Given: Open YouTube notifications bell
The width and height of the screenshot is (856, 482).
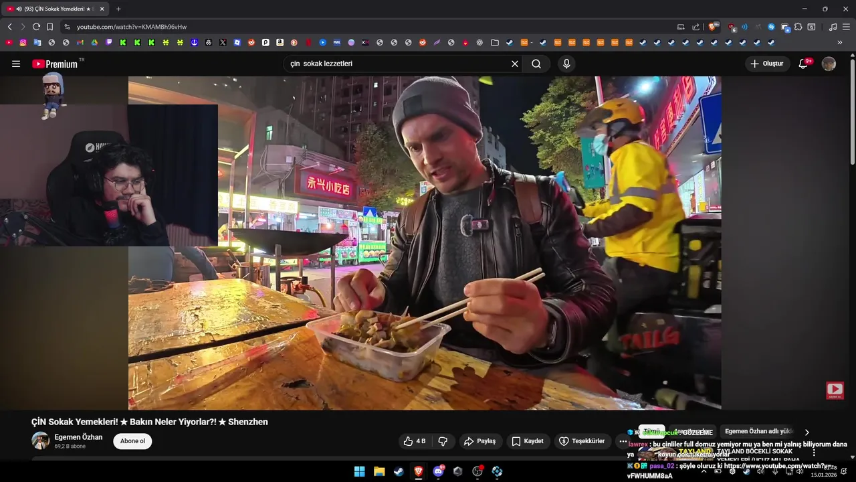Looking at the screenshot, I should (x=805, y=64).
